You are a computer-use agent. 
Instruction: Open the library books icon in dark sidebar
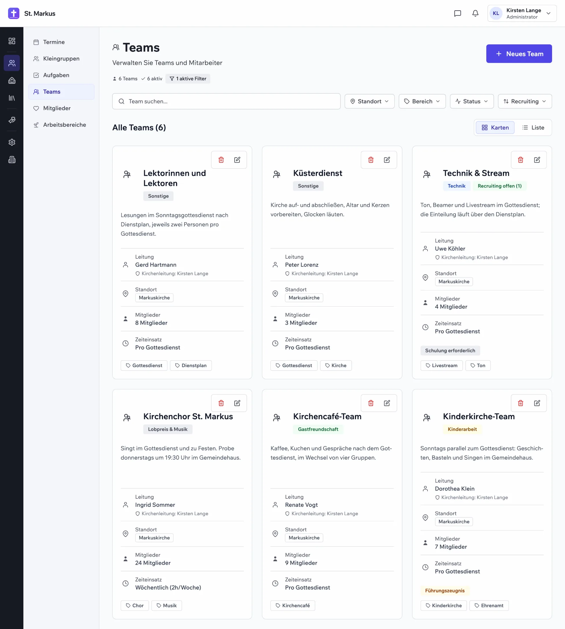click(12, 98)
